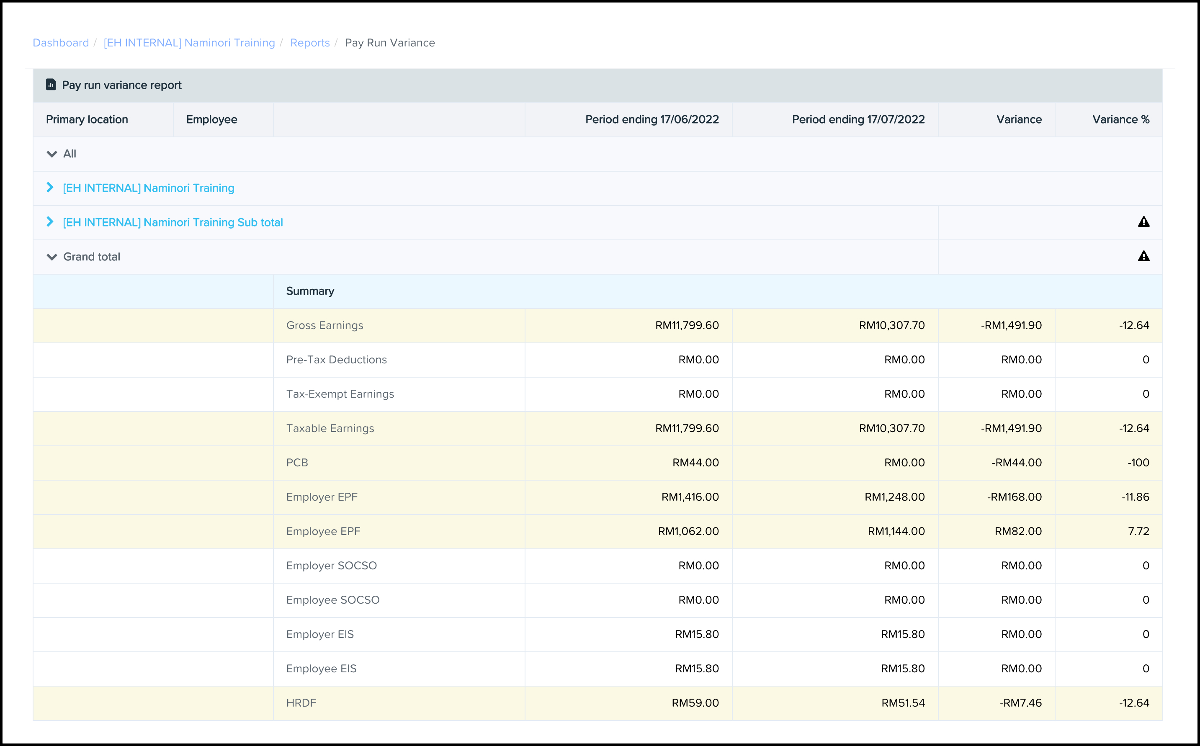This screenshot has width=1200, height=746.
Task: Collapse the Grand total chevron
Action: tap(52, 257)
